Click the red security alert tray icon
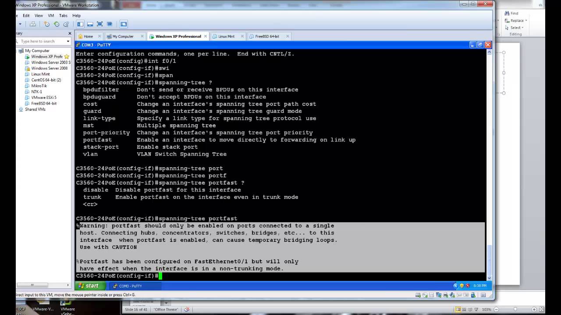The height and width of the screenshot is (315, 561). click(467, 286)
